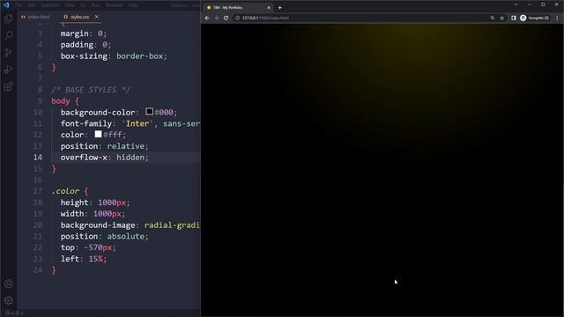Open the File menu
Image resolution: width=564 pixels, height=317 pixels.
tap(19, 5)
